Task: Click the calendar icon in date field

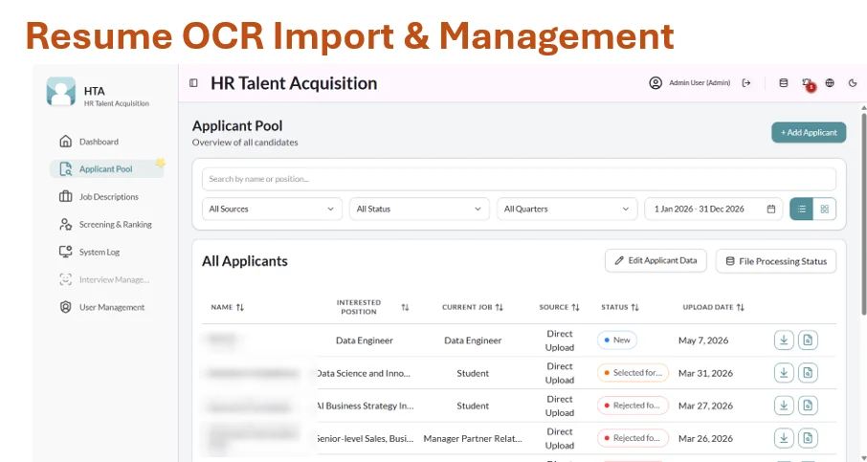Action: click(x=770, y=209)
